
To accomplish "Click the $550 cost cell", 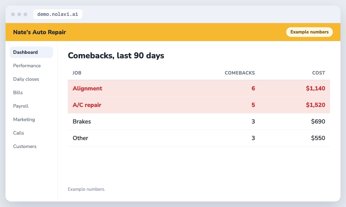I will coord(318,138).
